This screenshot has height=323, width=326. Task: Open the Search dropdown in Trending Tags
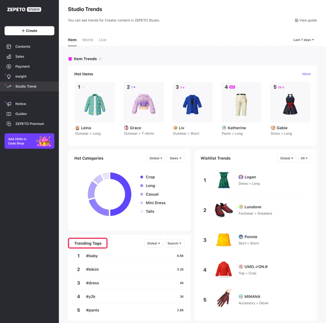coord(174,243)
